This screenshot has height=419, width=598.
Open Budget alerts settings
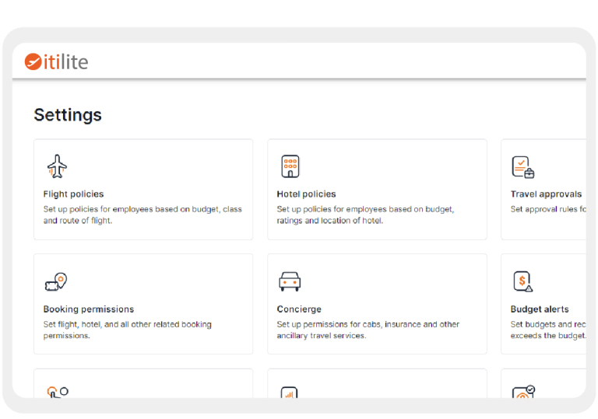(543, 304)
